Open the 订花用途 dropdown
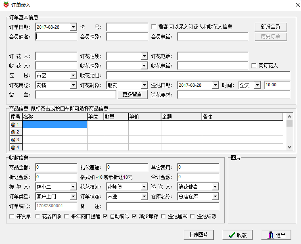Image resolution: width=301 pixels, height=244 pixels. (x=73, y=85)
